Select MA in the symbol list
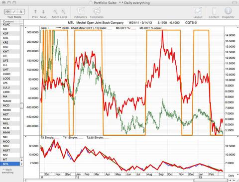Image resolution: width=239 pixels, height=182 pixels. 10,96
